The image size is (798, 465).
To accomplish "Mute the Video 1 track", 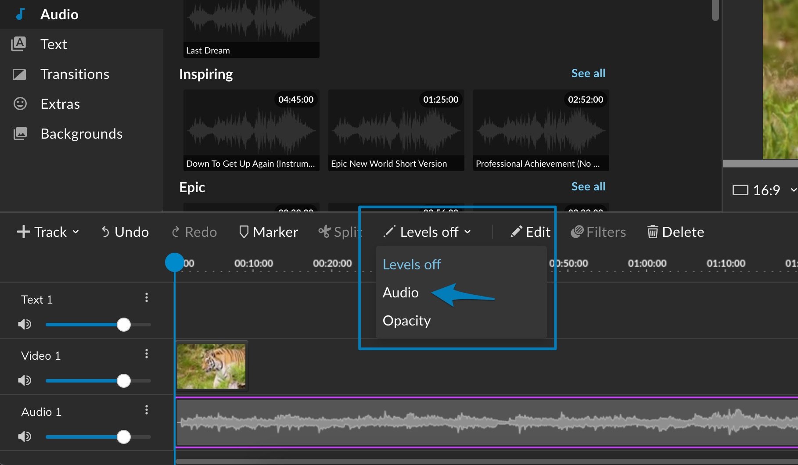I will tap(25, 380).
